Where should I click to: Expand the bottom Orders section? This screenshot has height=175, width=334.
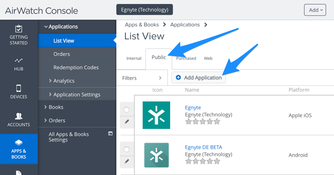click(46, 120)
